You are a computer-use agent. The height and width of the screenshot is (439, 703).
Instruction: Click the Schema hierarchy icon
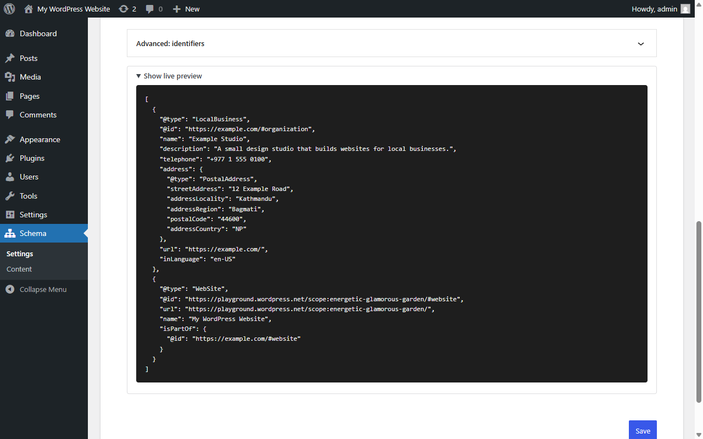point(10,233)
